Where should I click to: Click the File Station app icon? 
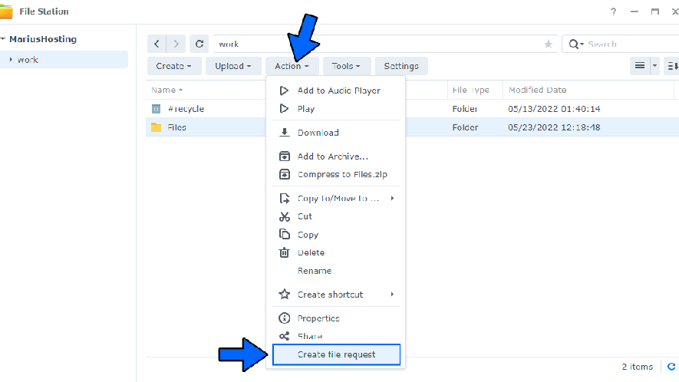coord(6,12)
